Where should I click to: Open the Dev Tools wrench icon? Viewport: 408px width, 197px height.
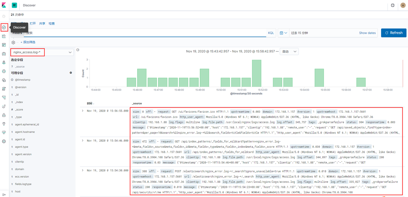[4, 124]
